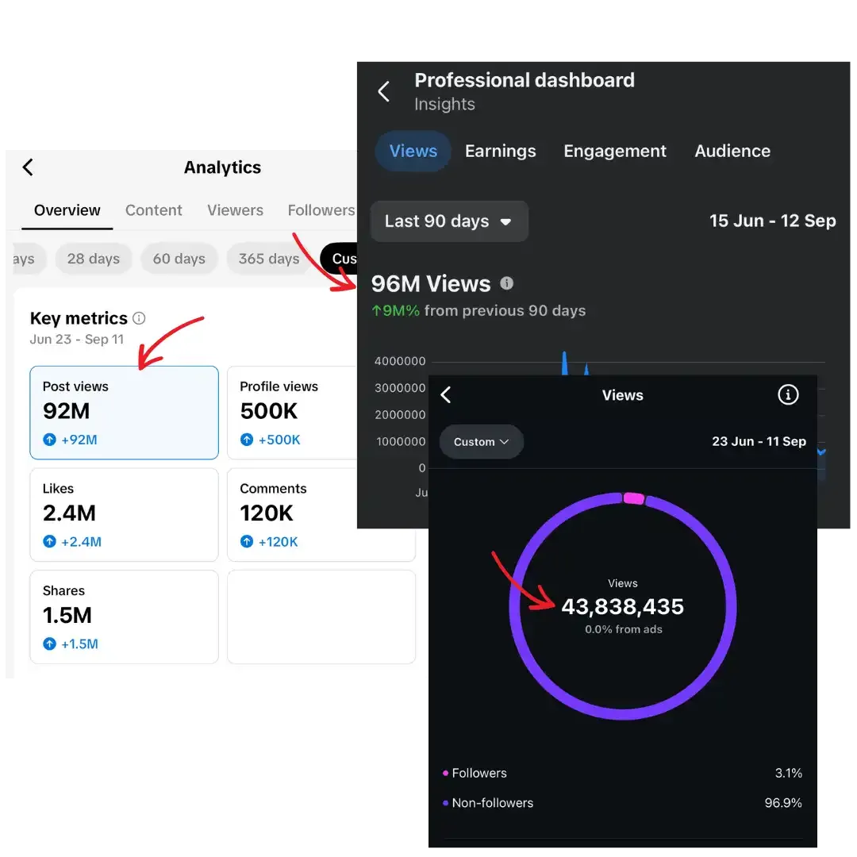Select the Likes metric card

[124, 514]
